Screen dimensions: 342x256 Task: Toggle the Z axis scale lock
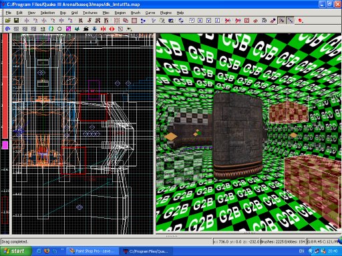(217, 21)
